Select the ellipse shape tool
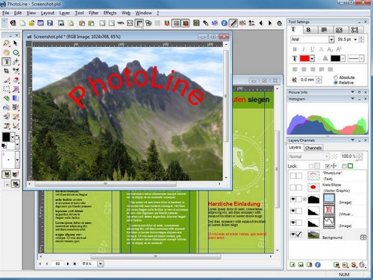Viewport: 373px width, 280px height. coord(16,52)
